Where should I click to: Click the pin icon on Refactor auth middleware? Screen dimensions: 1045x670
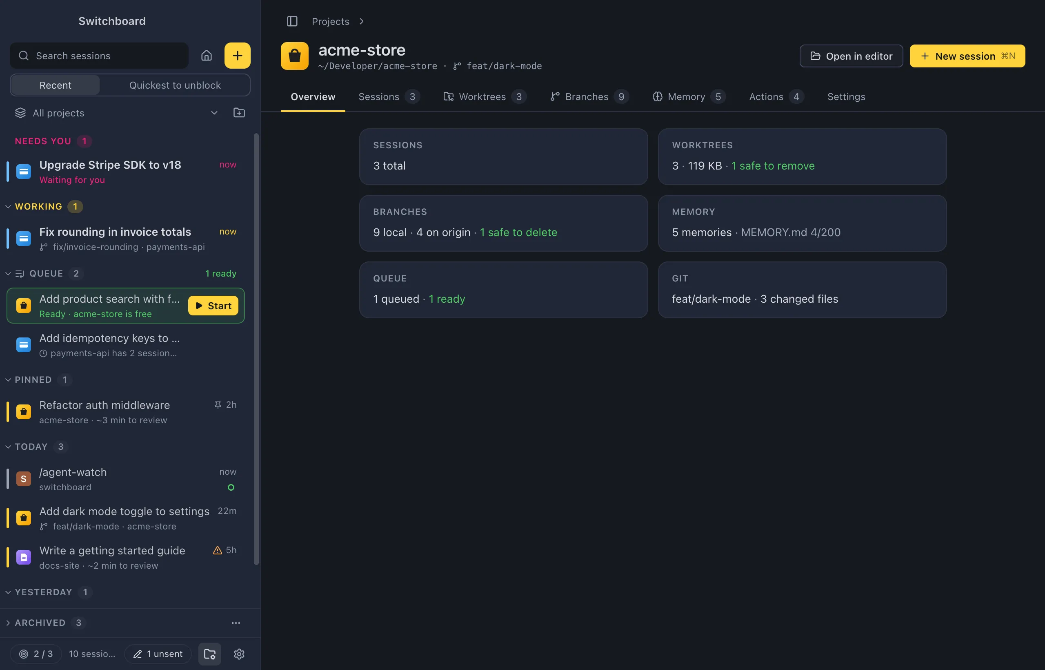[218, 404]
